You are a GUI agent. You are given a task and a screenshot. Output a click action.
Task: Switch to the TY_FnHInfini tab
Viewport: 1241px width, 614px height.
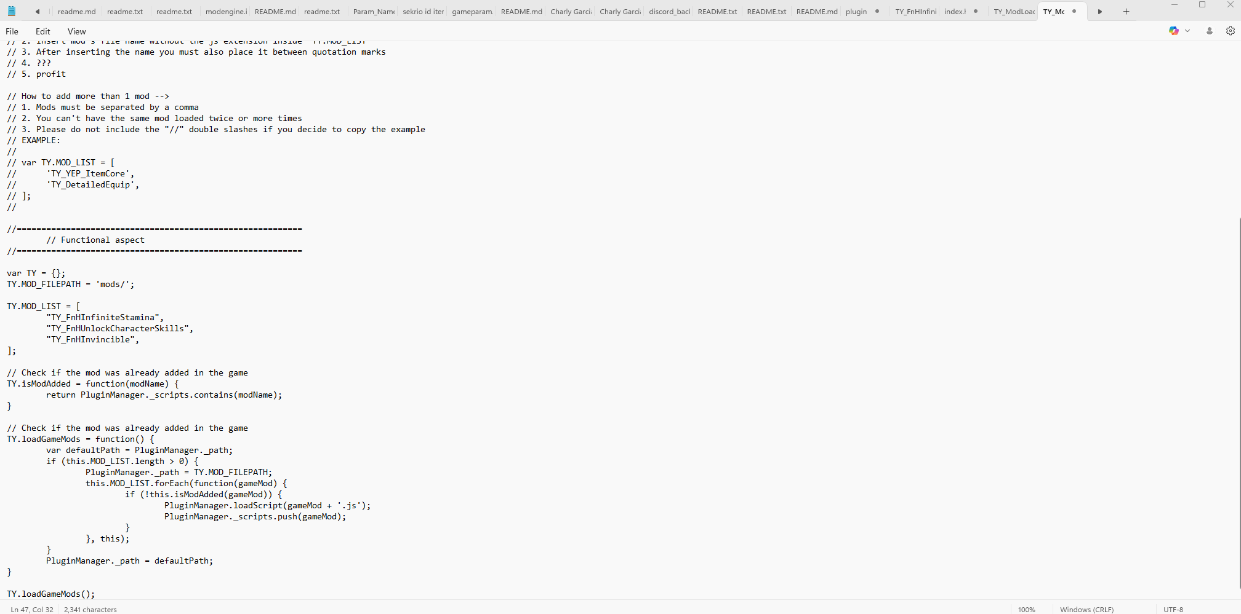pos(915,12)
